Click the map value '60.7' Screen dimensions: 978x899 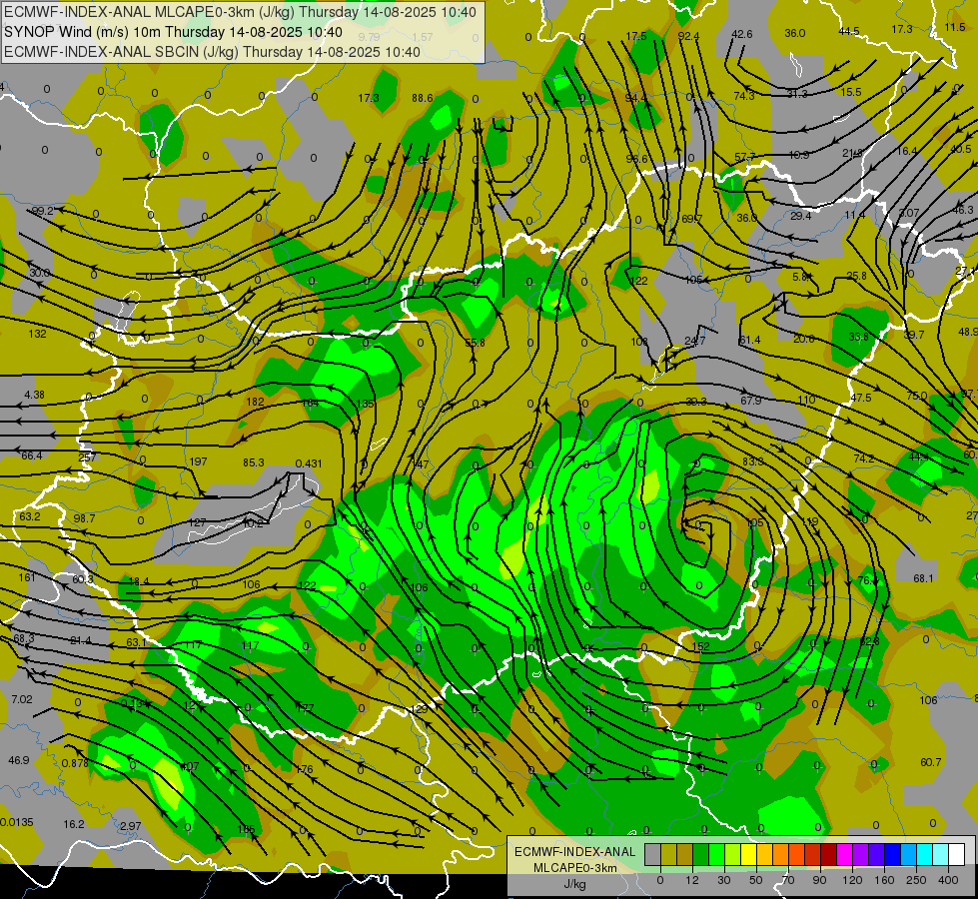pyautogui.click(x=931, y=762)
